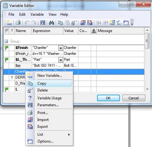Select Variable Usage in context menu

[49, 98]
